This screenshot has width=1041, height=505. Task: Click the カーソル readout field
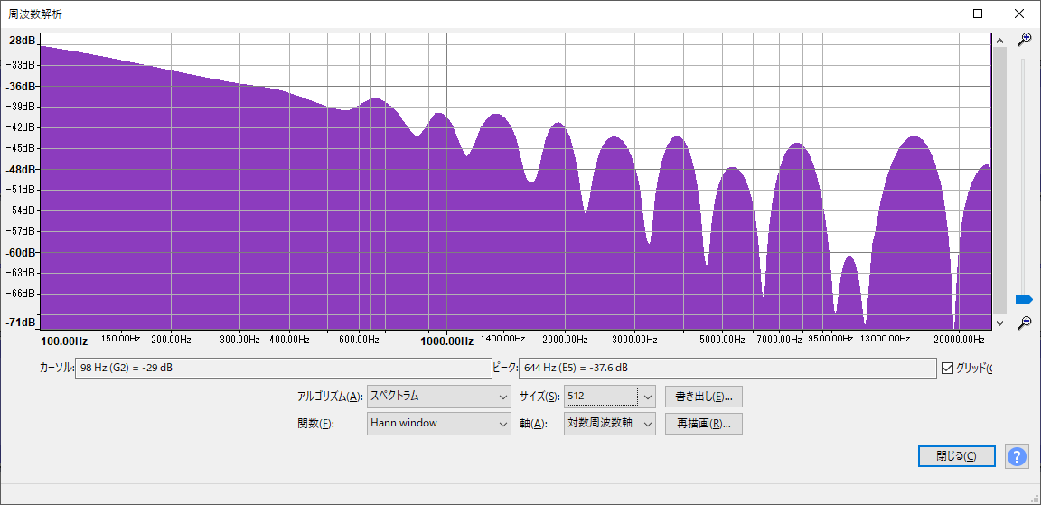click(283, 368)
